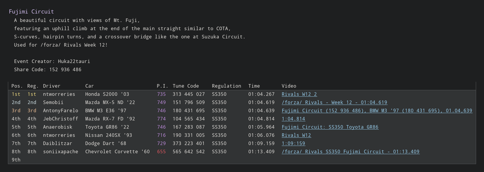Click the lap time '01:05.964'

[x=261, y=127]
